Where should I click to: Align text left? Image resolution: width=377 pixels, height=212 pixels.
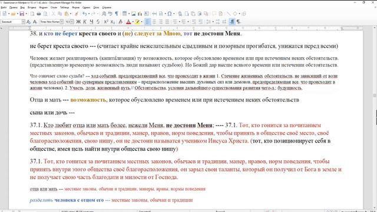[x=147, y=22]
